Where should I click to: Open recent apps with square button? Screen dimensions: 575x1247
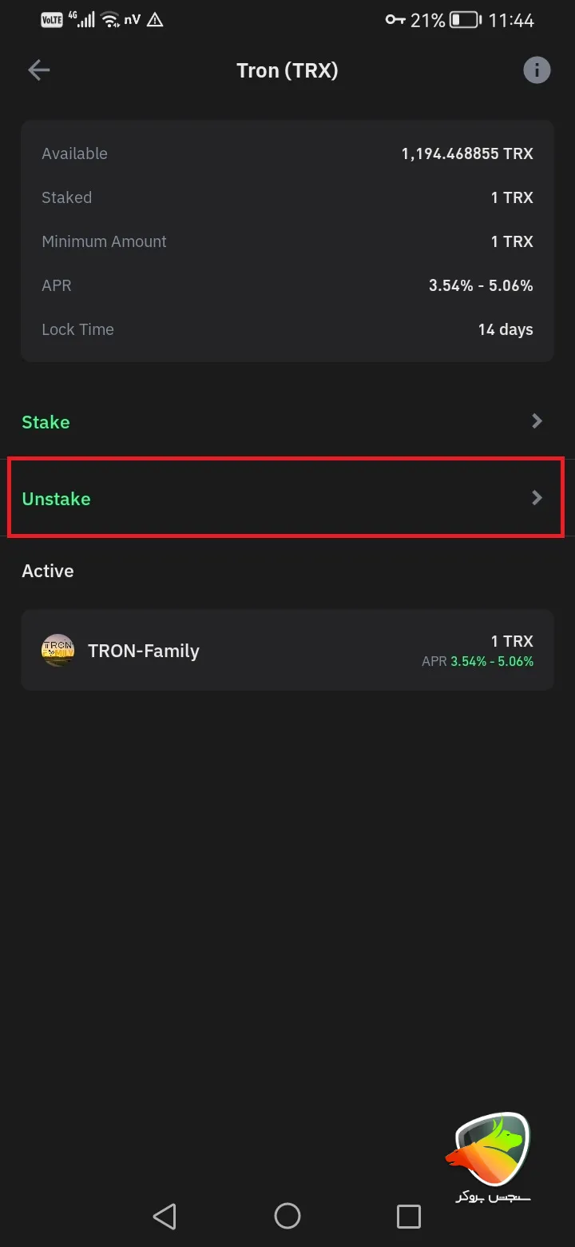tap(408, 1216)
